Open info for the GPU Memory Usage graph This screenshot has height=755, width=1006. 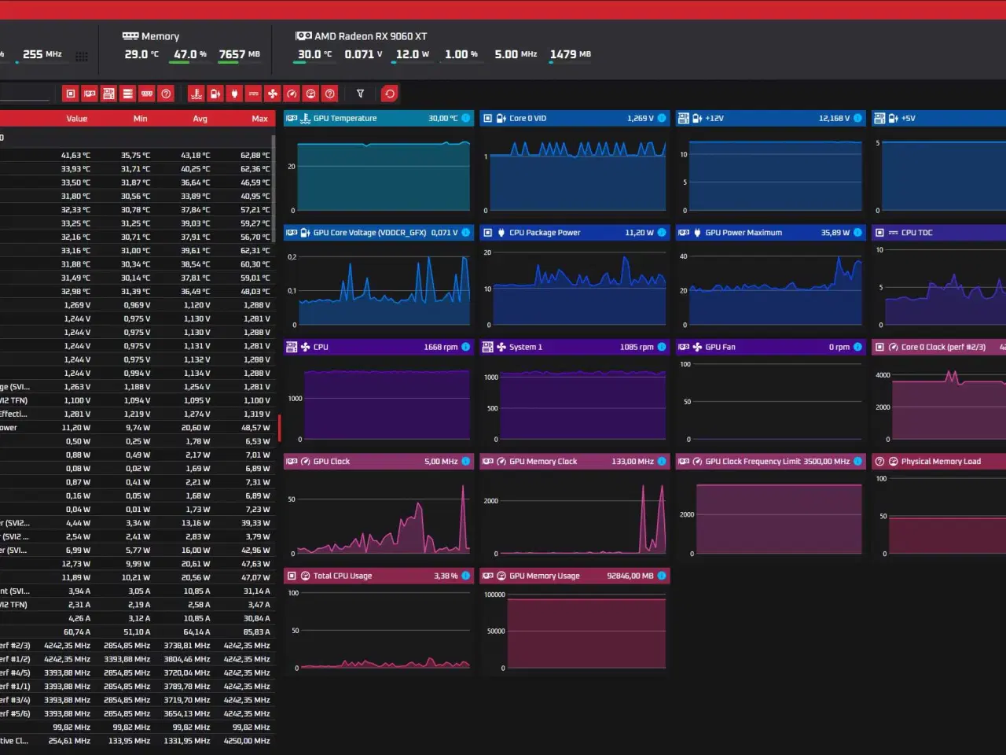point(662,576)
